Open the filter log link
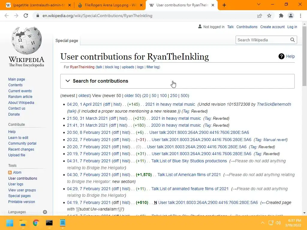 pyautogui.click(x=153, y=67)
